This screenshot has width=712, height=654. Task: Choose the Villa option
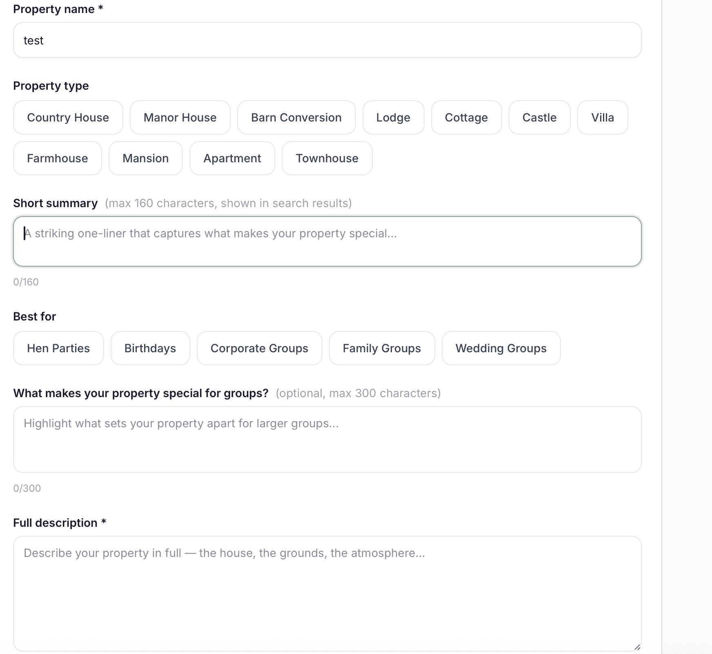pos(603,117)
